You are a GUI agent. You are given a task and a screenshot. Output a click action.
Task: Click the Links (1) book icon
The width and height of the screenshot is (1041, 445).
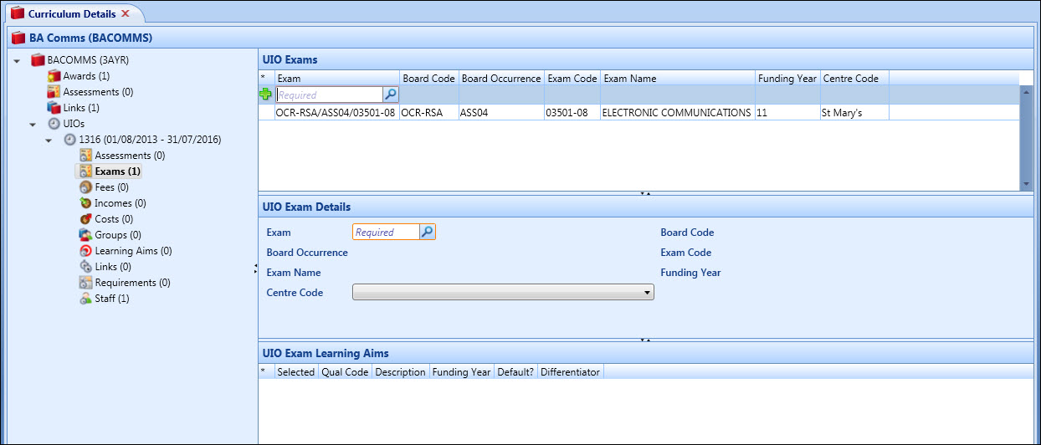[54, 108]
